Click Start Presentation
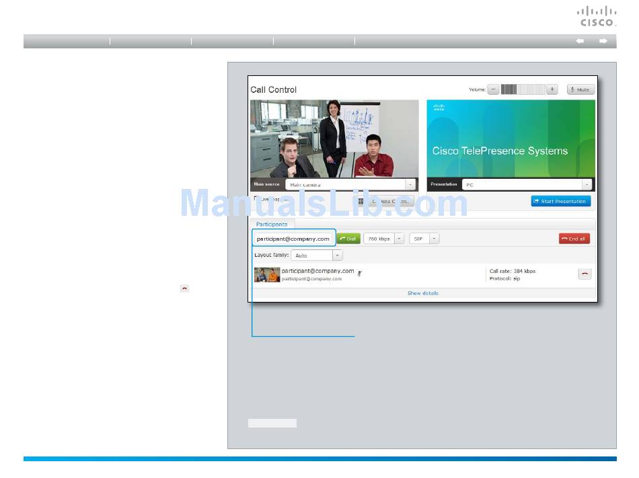639x478 pixels. point(560,201)
